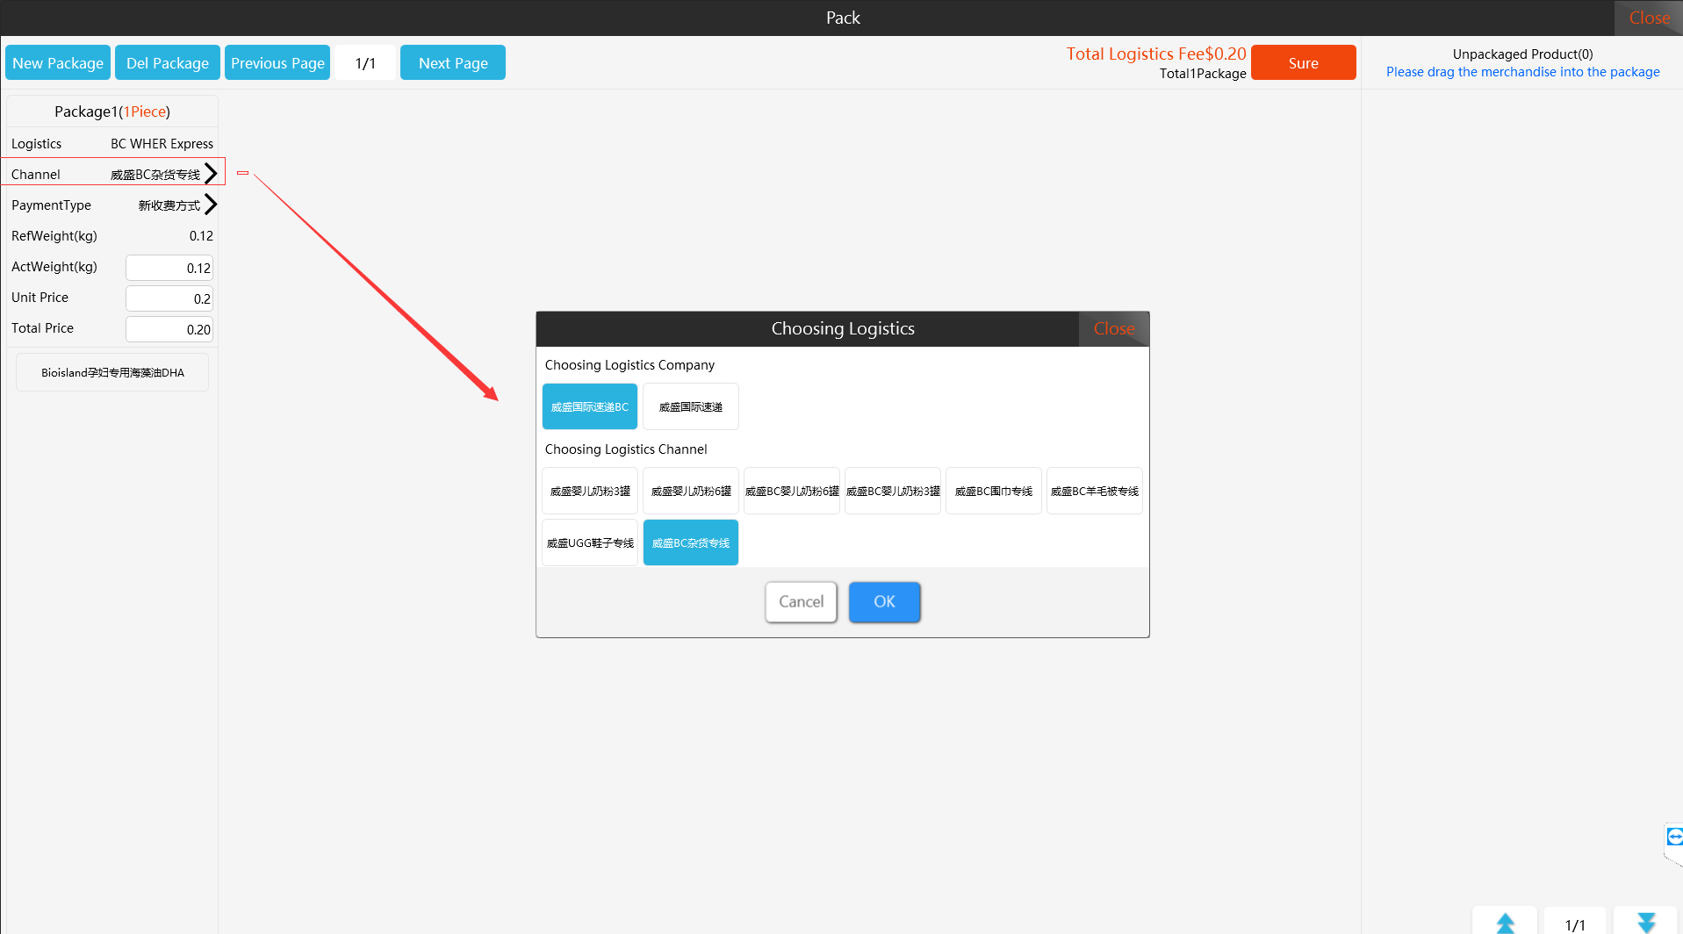
Task: Choose channel 威盛BC围巾专线
Action: coord(994,491)
